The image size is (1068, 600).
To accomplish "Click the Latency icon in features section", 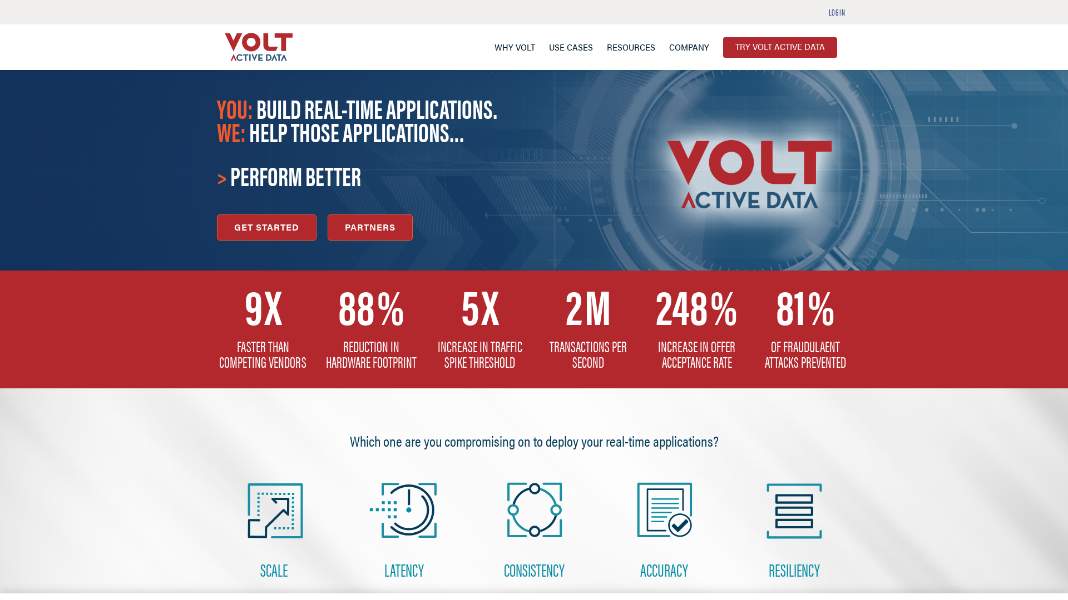I will tap(404, 510).
